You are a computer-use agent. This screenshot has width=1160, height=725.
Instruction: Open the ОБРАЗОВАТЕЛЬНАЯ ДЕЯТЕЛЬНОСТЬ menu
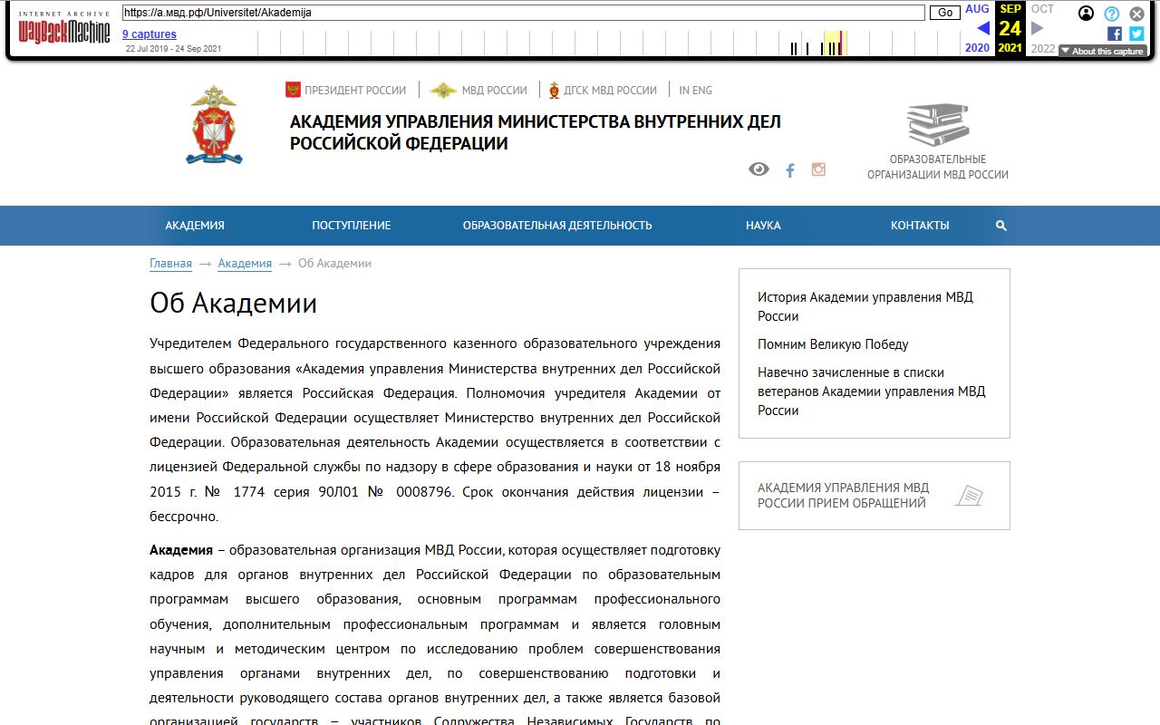[557, 226]
